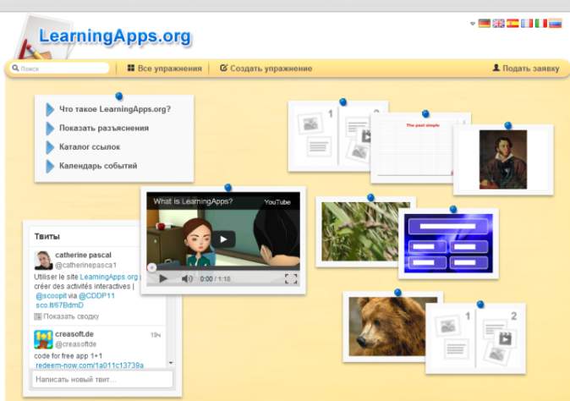Switch language using the German flag
Image resolution: width=570 pixels, height=401 pixels.
484,24
